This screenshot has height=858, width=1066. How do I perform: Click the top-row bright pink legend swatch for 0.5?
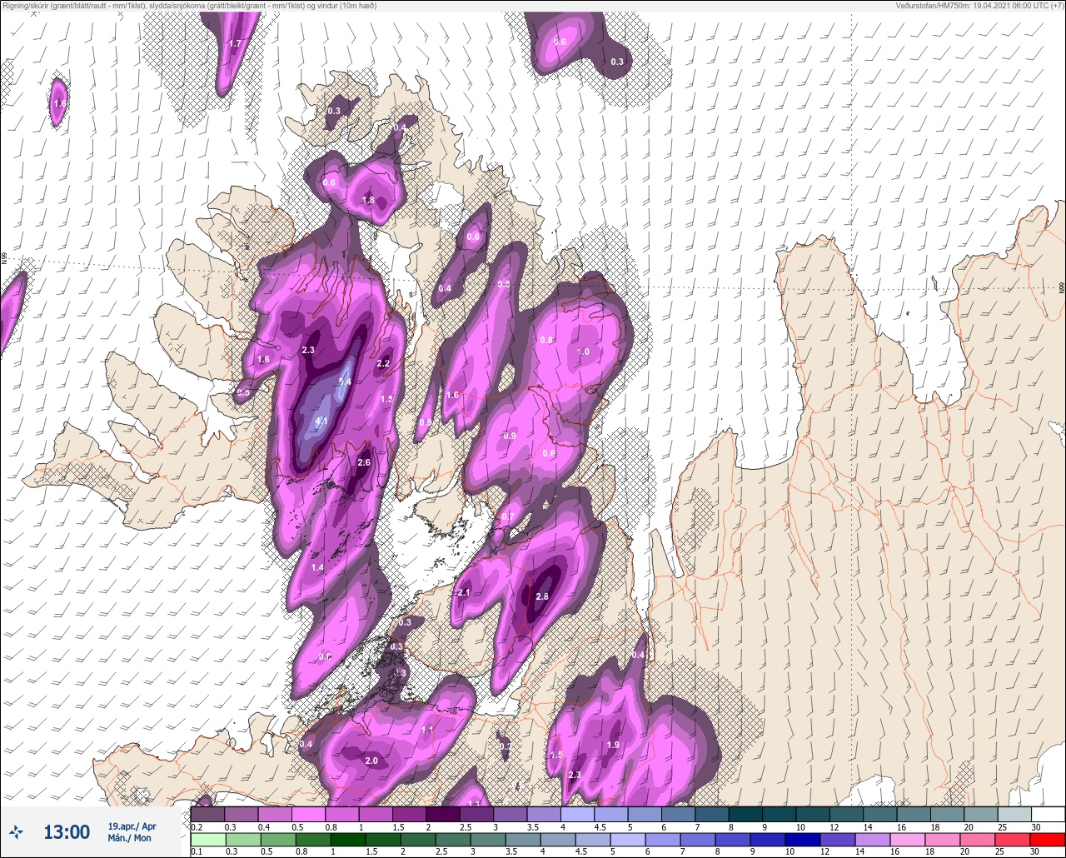point(308,814)
